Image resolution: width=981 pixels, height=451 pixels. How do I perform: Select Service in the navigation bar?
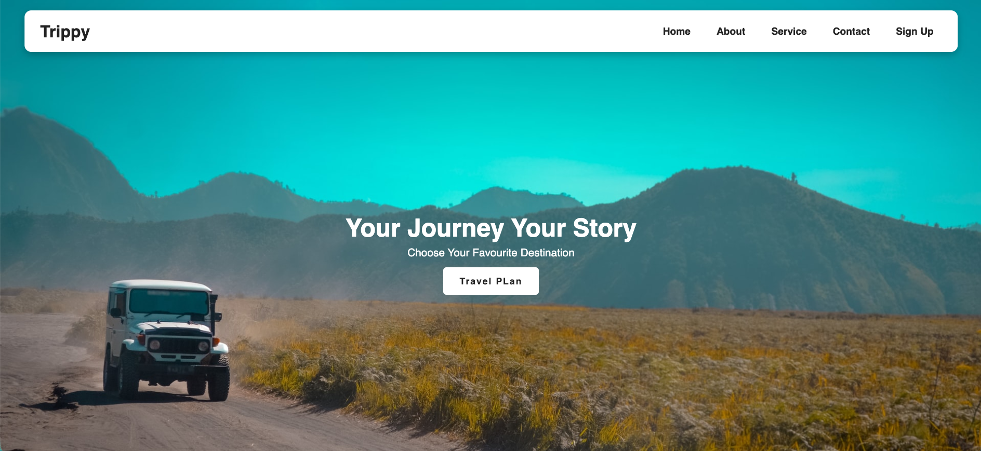[789, 31]
